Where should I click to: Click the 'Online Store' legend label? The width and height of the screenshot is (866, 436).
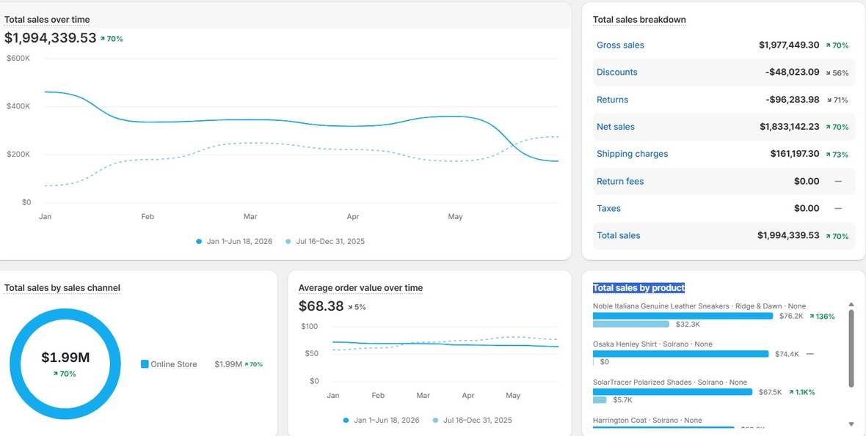click(x=173, y=364)
